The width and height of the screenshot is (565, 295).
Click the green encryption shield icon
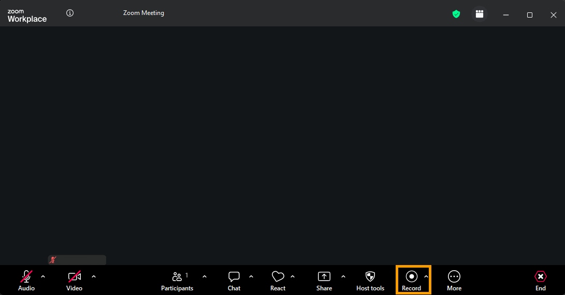pos(456,14)
